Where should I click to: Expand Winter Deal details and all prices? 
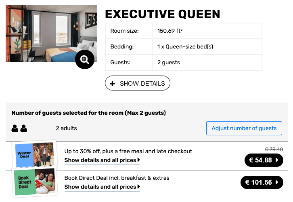102,160
